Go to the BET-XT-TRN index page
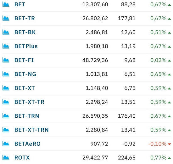Image resolution: width=173 pixels, height=164 pixels. click(x=31, y=130)
